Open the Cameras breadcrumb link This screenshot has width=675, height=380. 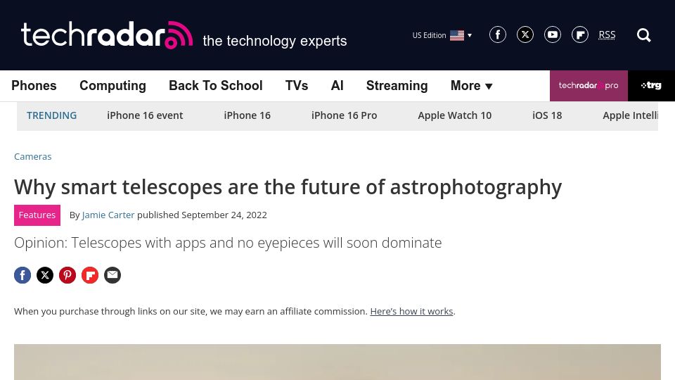(x=33, y=156)
